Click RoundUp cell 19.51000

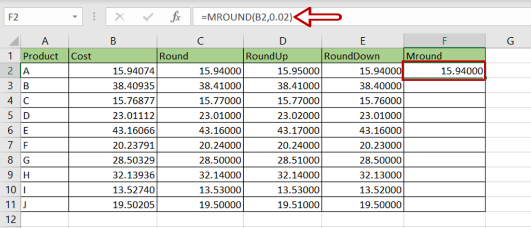click(283, 204)
